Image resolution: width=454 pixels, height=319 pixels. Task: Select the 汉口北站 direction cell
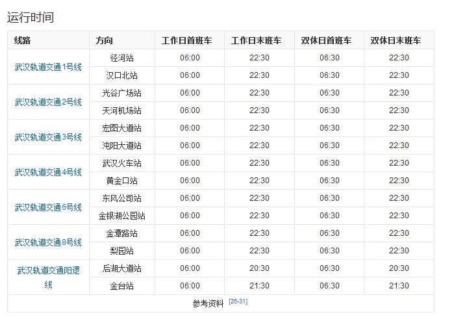[122, 75]
